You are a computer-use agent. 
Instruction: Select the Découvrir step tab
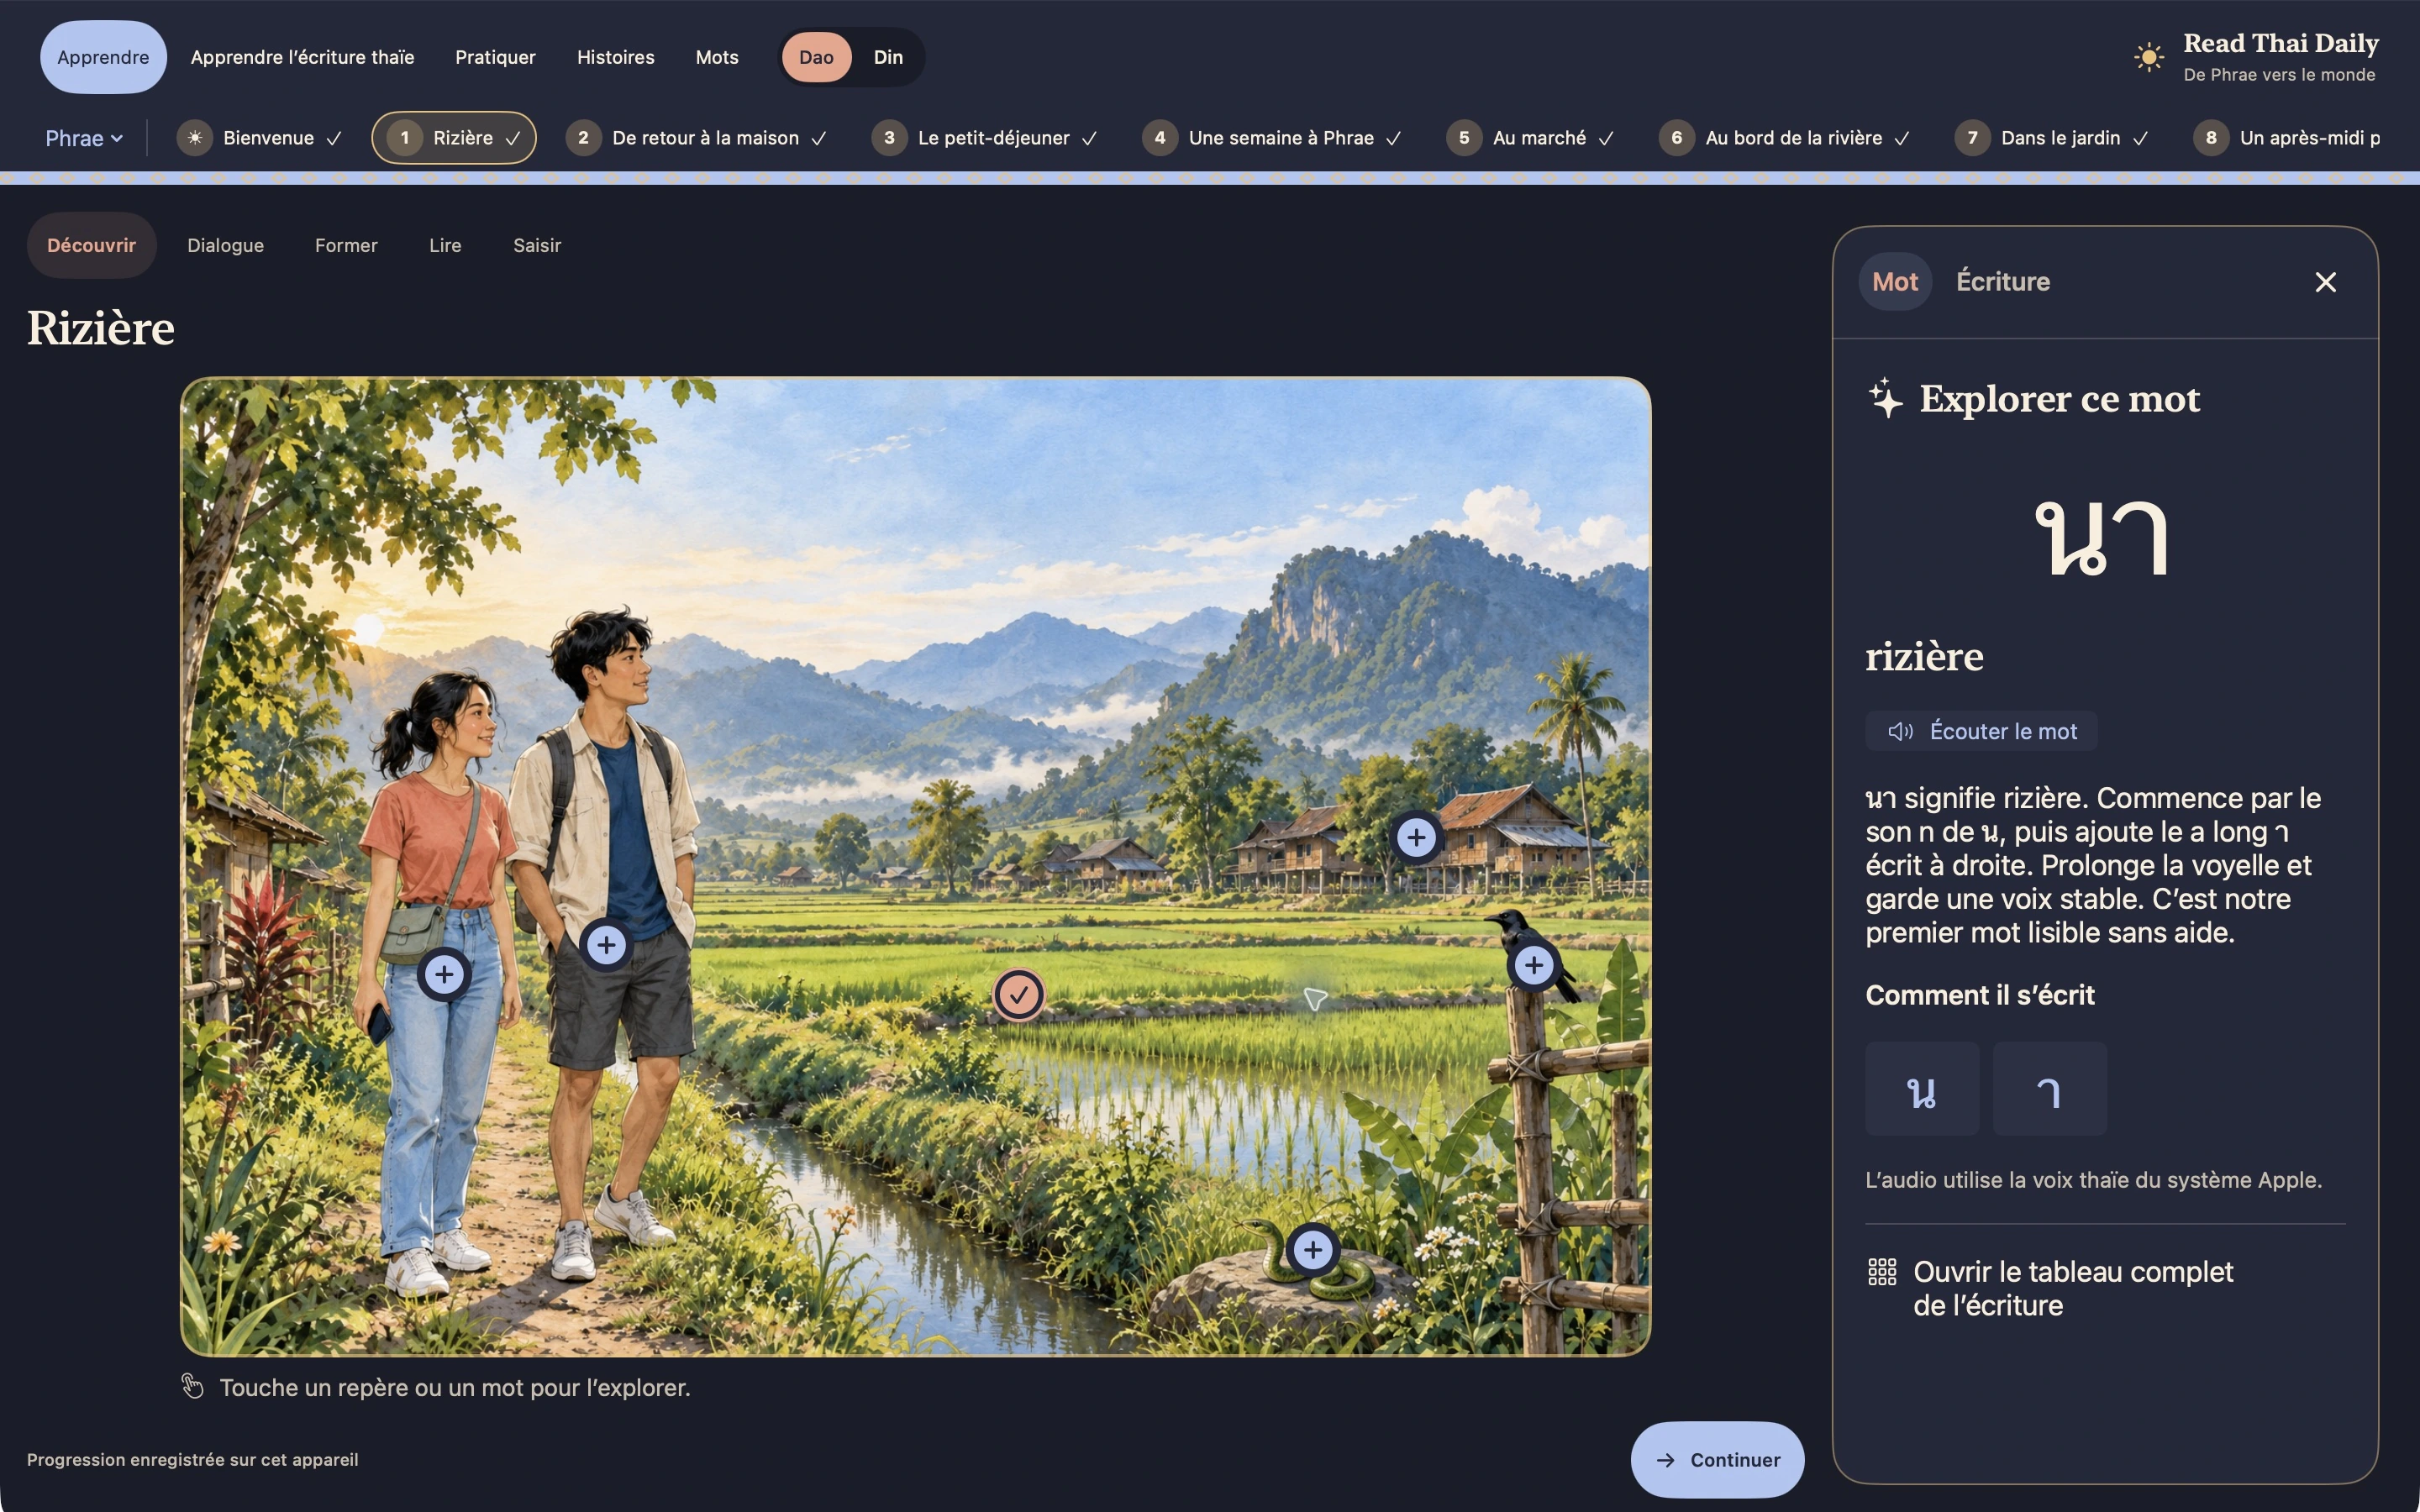(x=91, y=245)
